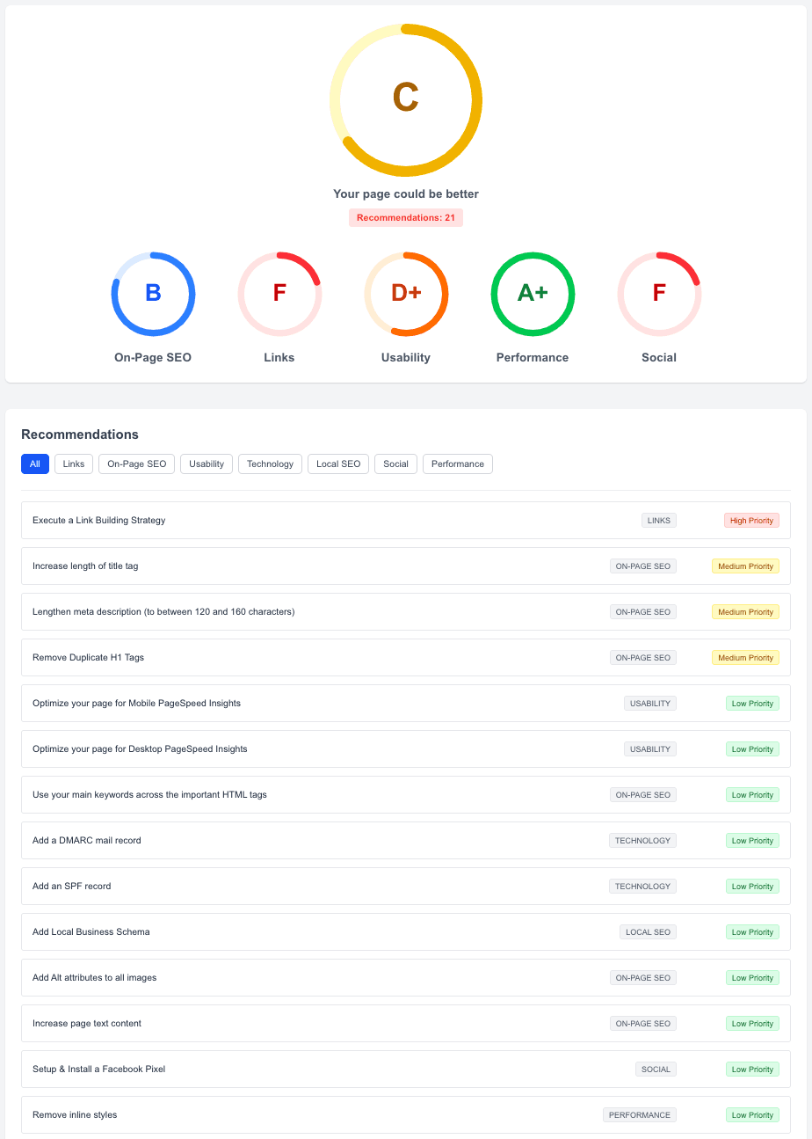Click the red Recommendations: 21 badge
812x1139 pixels.
pyautogui.click(x=405, y=217)
